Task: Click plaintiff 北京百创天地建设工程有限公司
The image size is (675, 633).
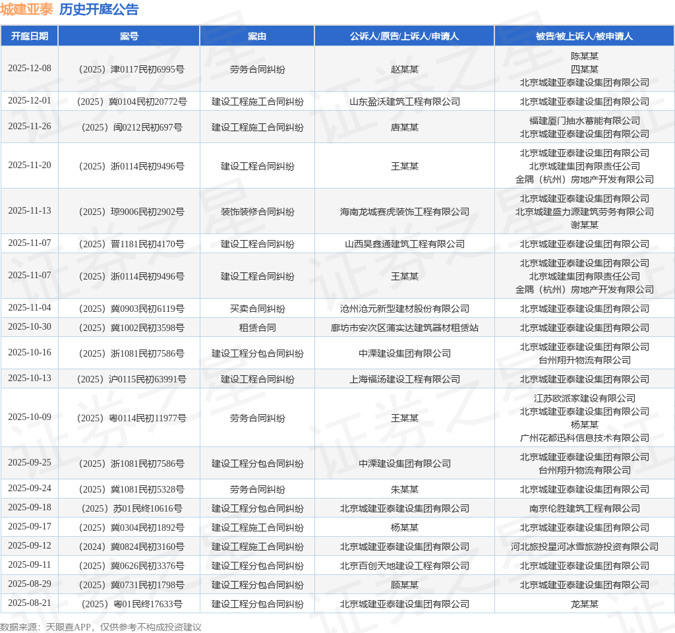Action: tap(404, 566)
